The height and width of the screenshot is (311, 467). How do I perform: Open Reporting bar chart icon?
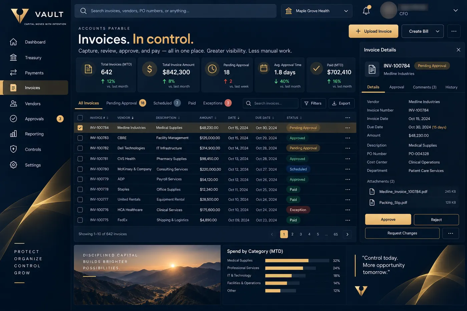[13, 134]
